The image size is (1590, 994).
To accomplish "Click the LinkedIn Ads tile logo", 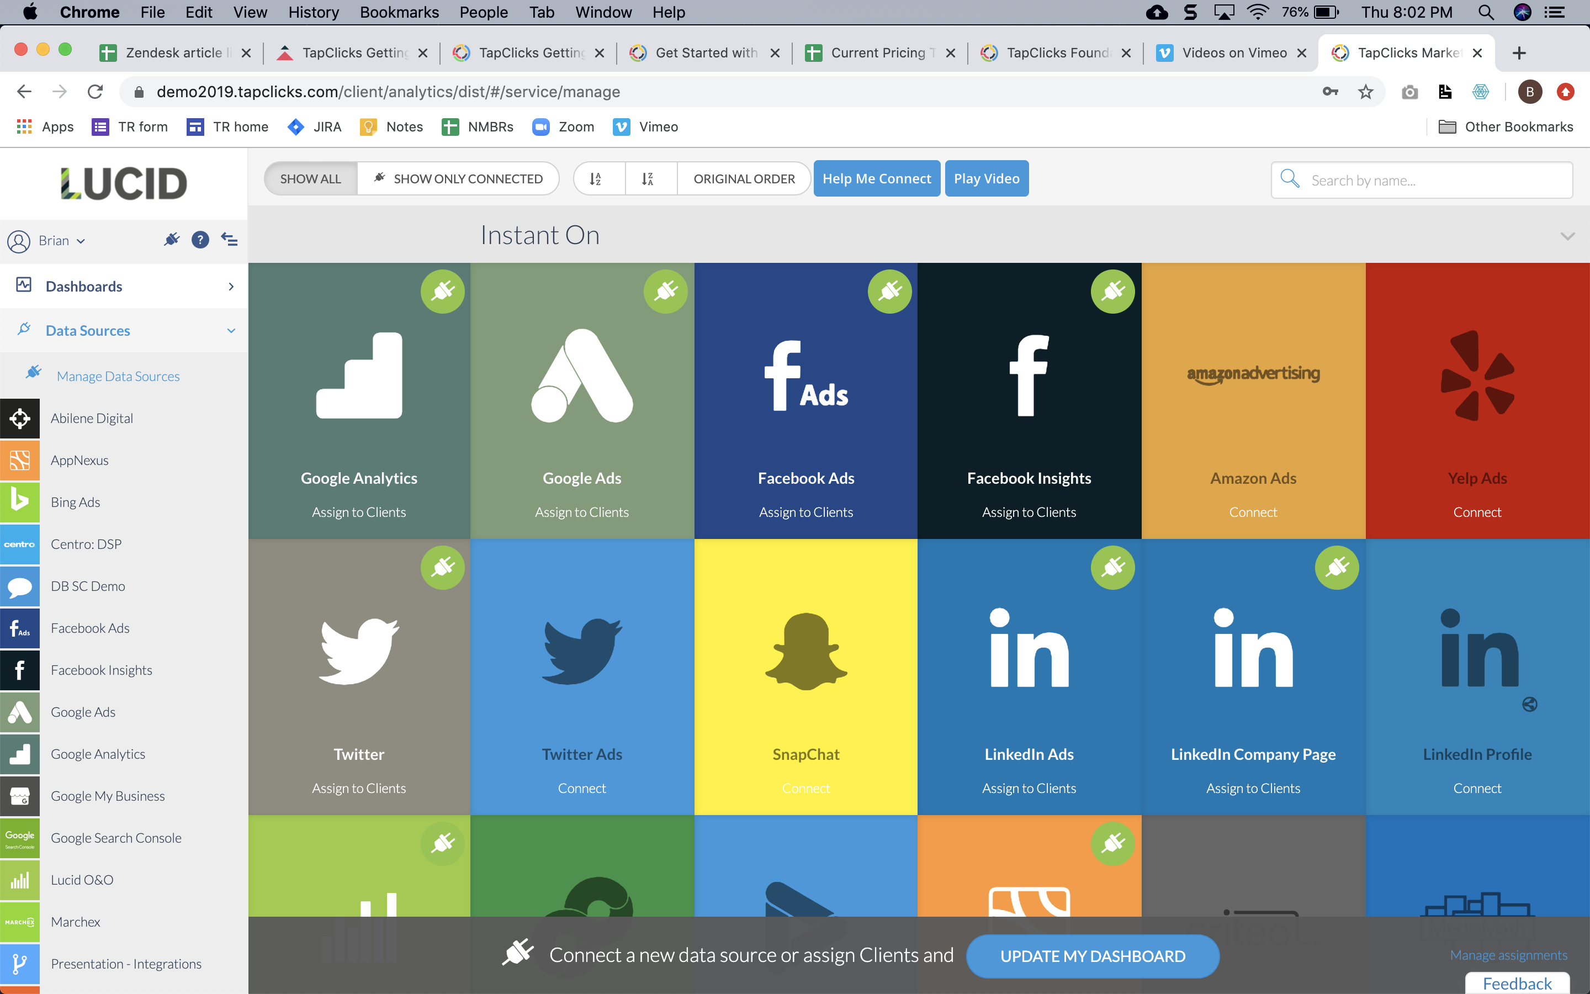I will [x=1029, y=648].
